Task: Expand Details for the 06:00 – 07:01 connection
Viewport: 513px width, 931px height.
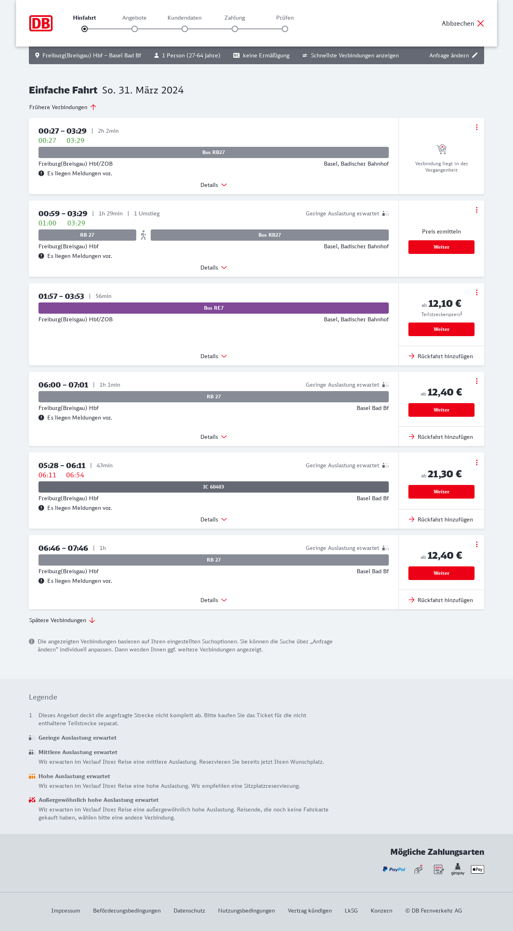Action: coord(214,437)
